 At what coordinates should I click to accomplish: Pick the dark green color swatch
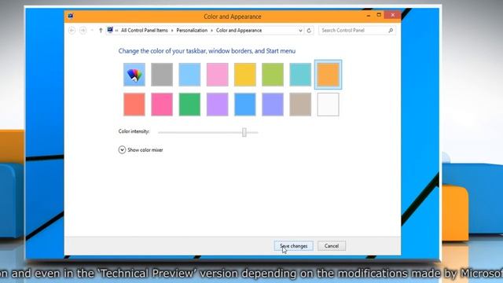point(189,105)
